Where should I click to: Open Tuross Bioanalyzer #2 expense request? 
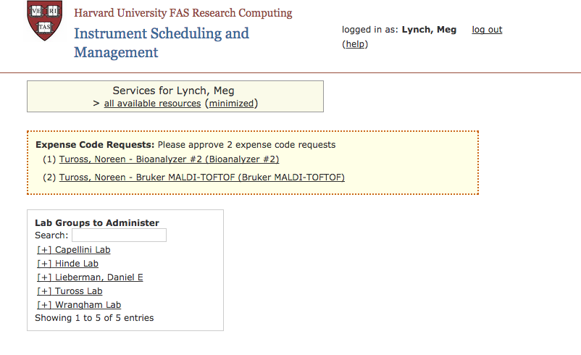(169, 159)
